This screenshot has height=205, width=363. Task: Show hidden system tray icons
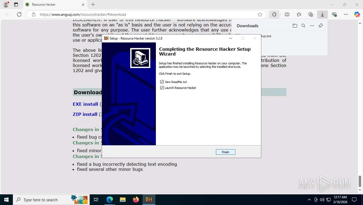point(309,200)
